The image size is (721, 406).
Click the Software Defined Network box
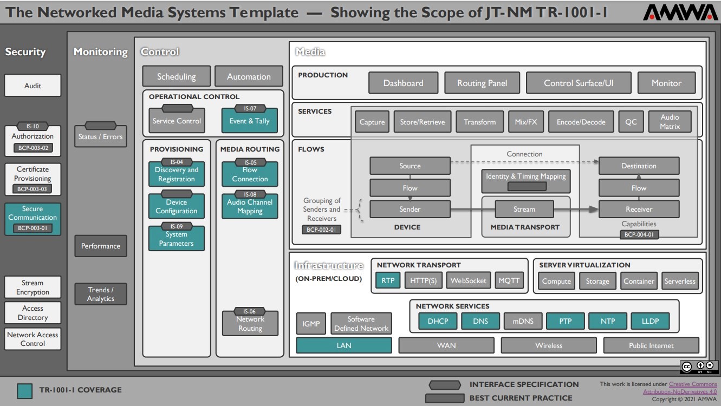361,323
